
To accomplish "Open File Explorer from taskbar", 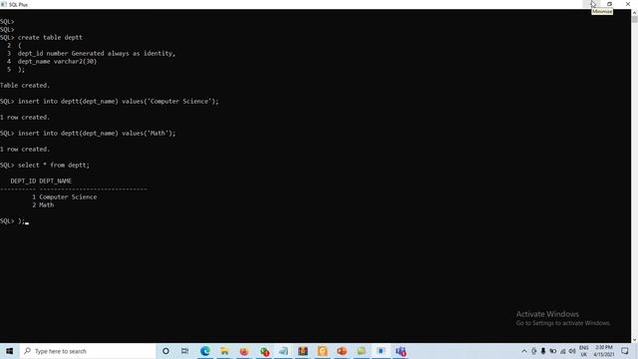I will (224, 351).
